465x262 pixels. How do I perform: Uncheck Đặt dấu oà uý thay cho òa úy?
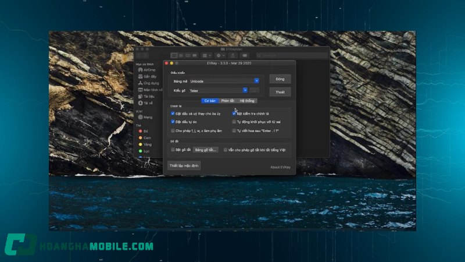pyautogui.click(x=173, y=114)
